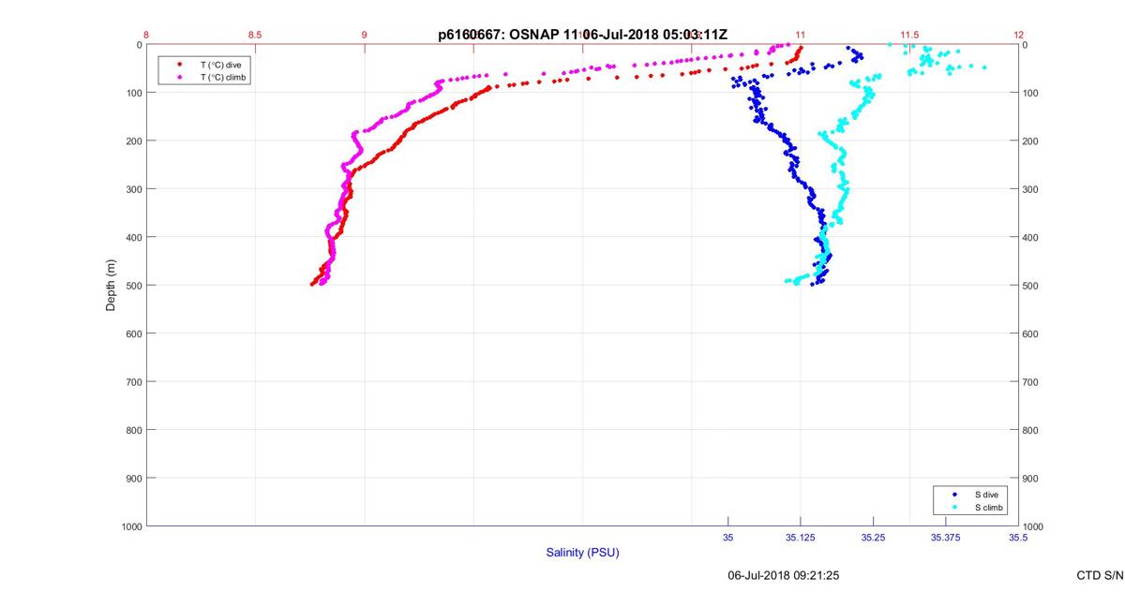Click the 35.5 salinity tick label
The image size is (1125, 592).
1018,538
